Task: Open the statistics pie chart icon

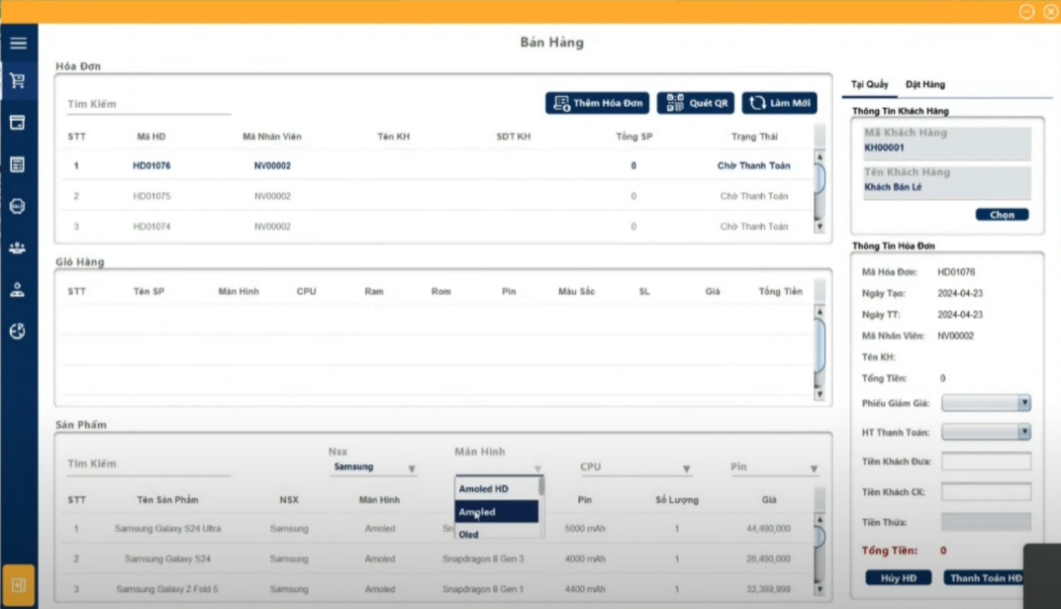Action: (18, 331)
